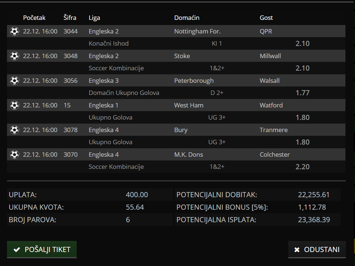The width and height of the screenshot is (355, 266).
Task: Click the 2.20 odds value
Action: point(303,167)
